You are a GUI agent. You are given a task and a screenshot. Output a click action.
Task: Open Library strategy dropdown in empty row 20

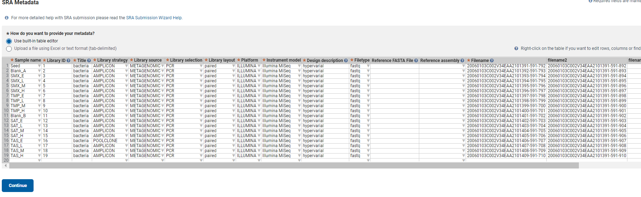coord(126,160)
